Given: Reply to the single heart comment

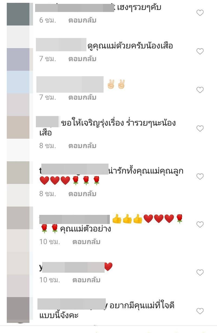Looking at the screenshot, I should tap(86, 280).
